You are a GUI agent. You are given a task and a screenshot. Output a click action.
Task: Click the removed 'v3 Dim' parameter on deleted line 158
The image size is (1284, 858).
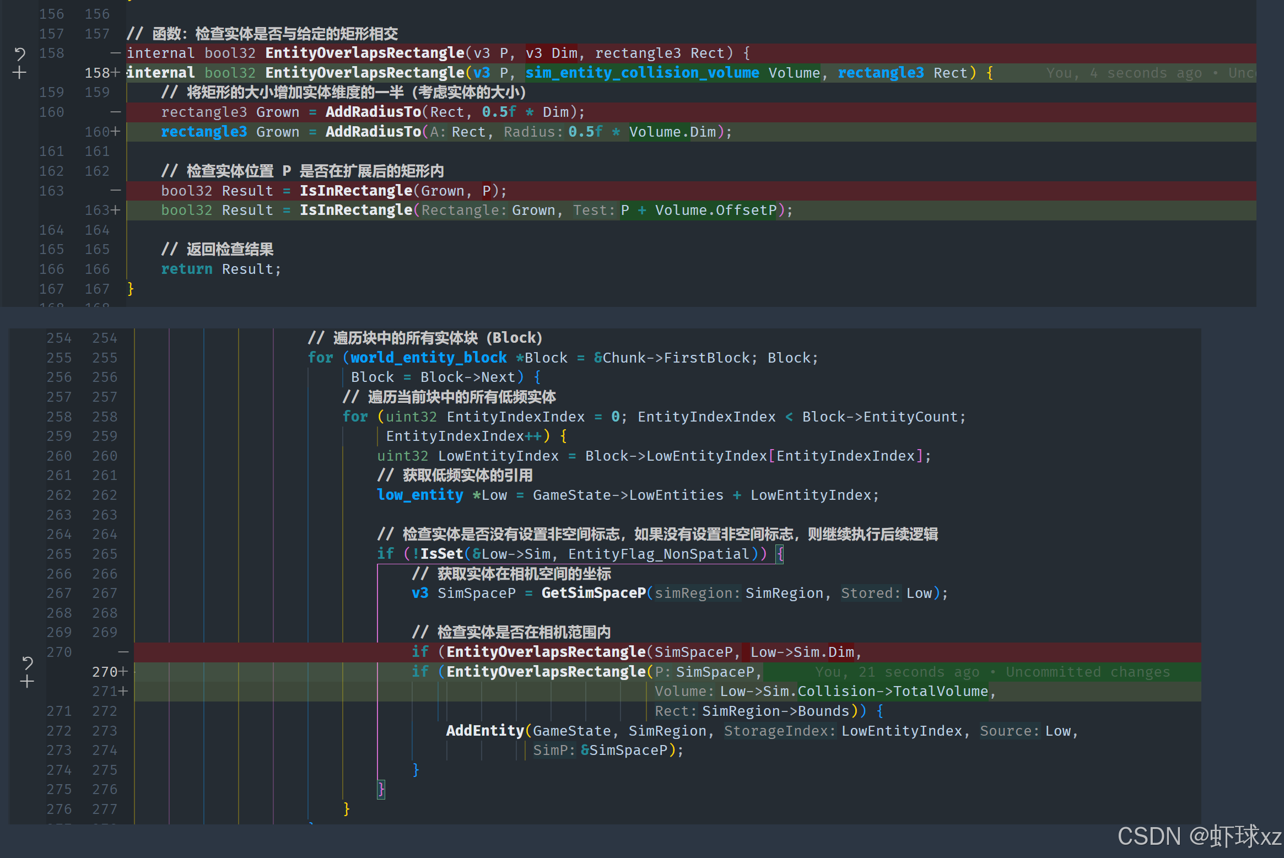click(552, 53)
